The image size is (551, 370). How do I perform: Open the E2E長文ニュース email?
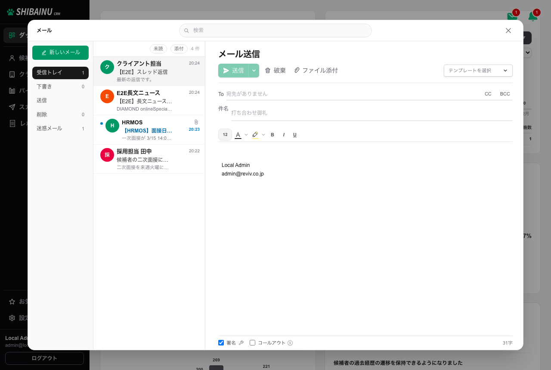click(x=149, y=101)
